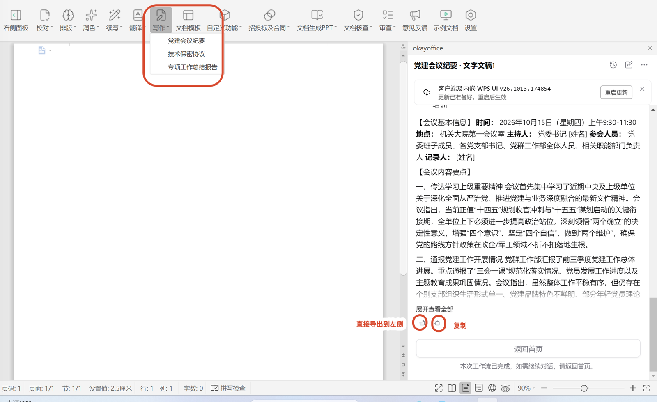Open the 文档核查 check tool
This screenshot has height=402, width=657.
[358, 20]
